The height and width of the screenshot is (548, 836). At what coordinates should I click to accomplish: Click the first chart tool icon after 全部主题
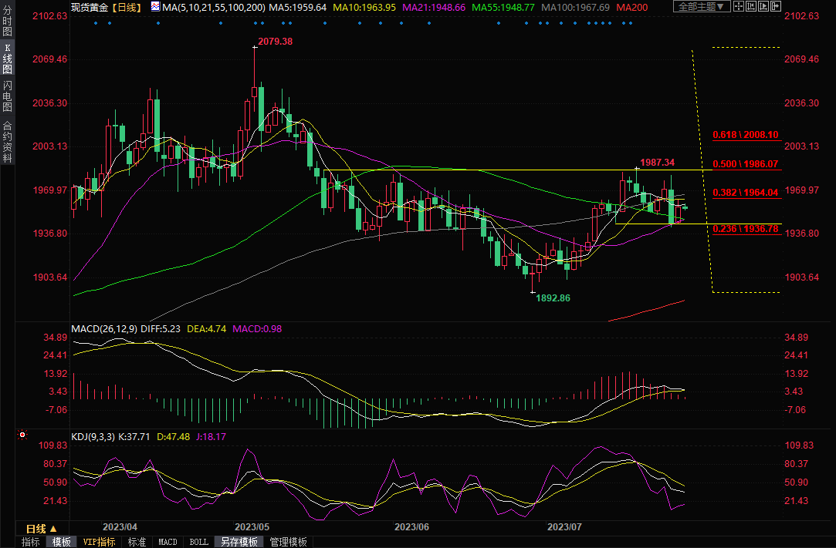pos(739,7)
